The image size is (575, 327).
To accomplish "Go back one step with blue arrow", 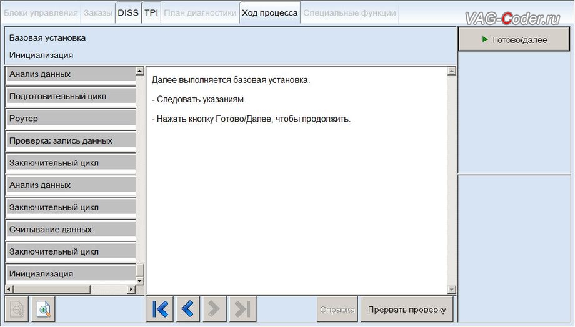I will click(x=187, y=309).
